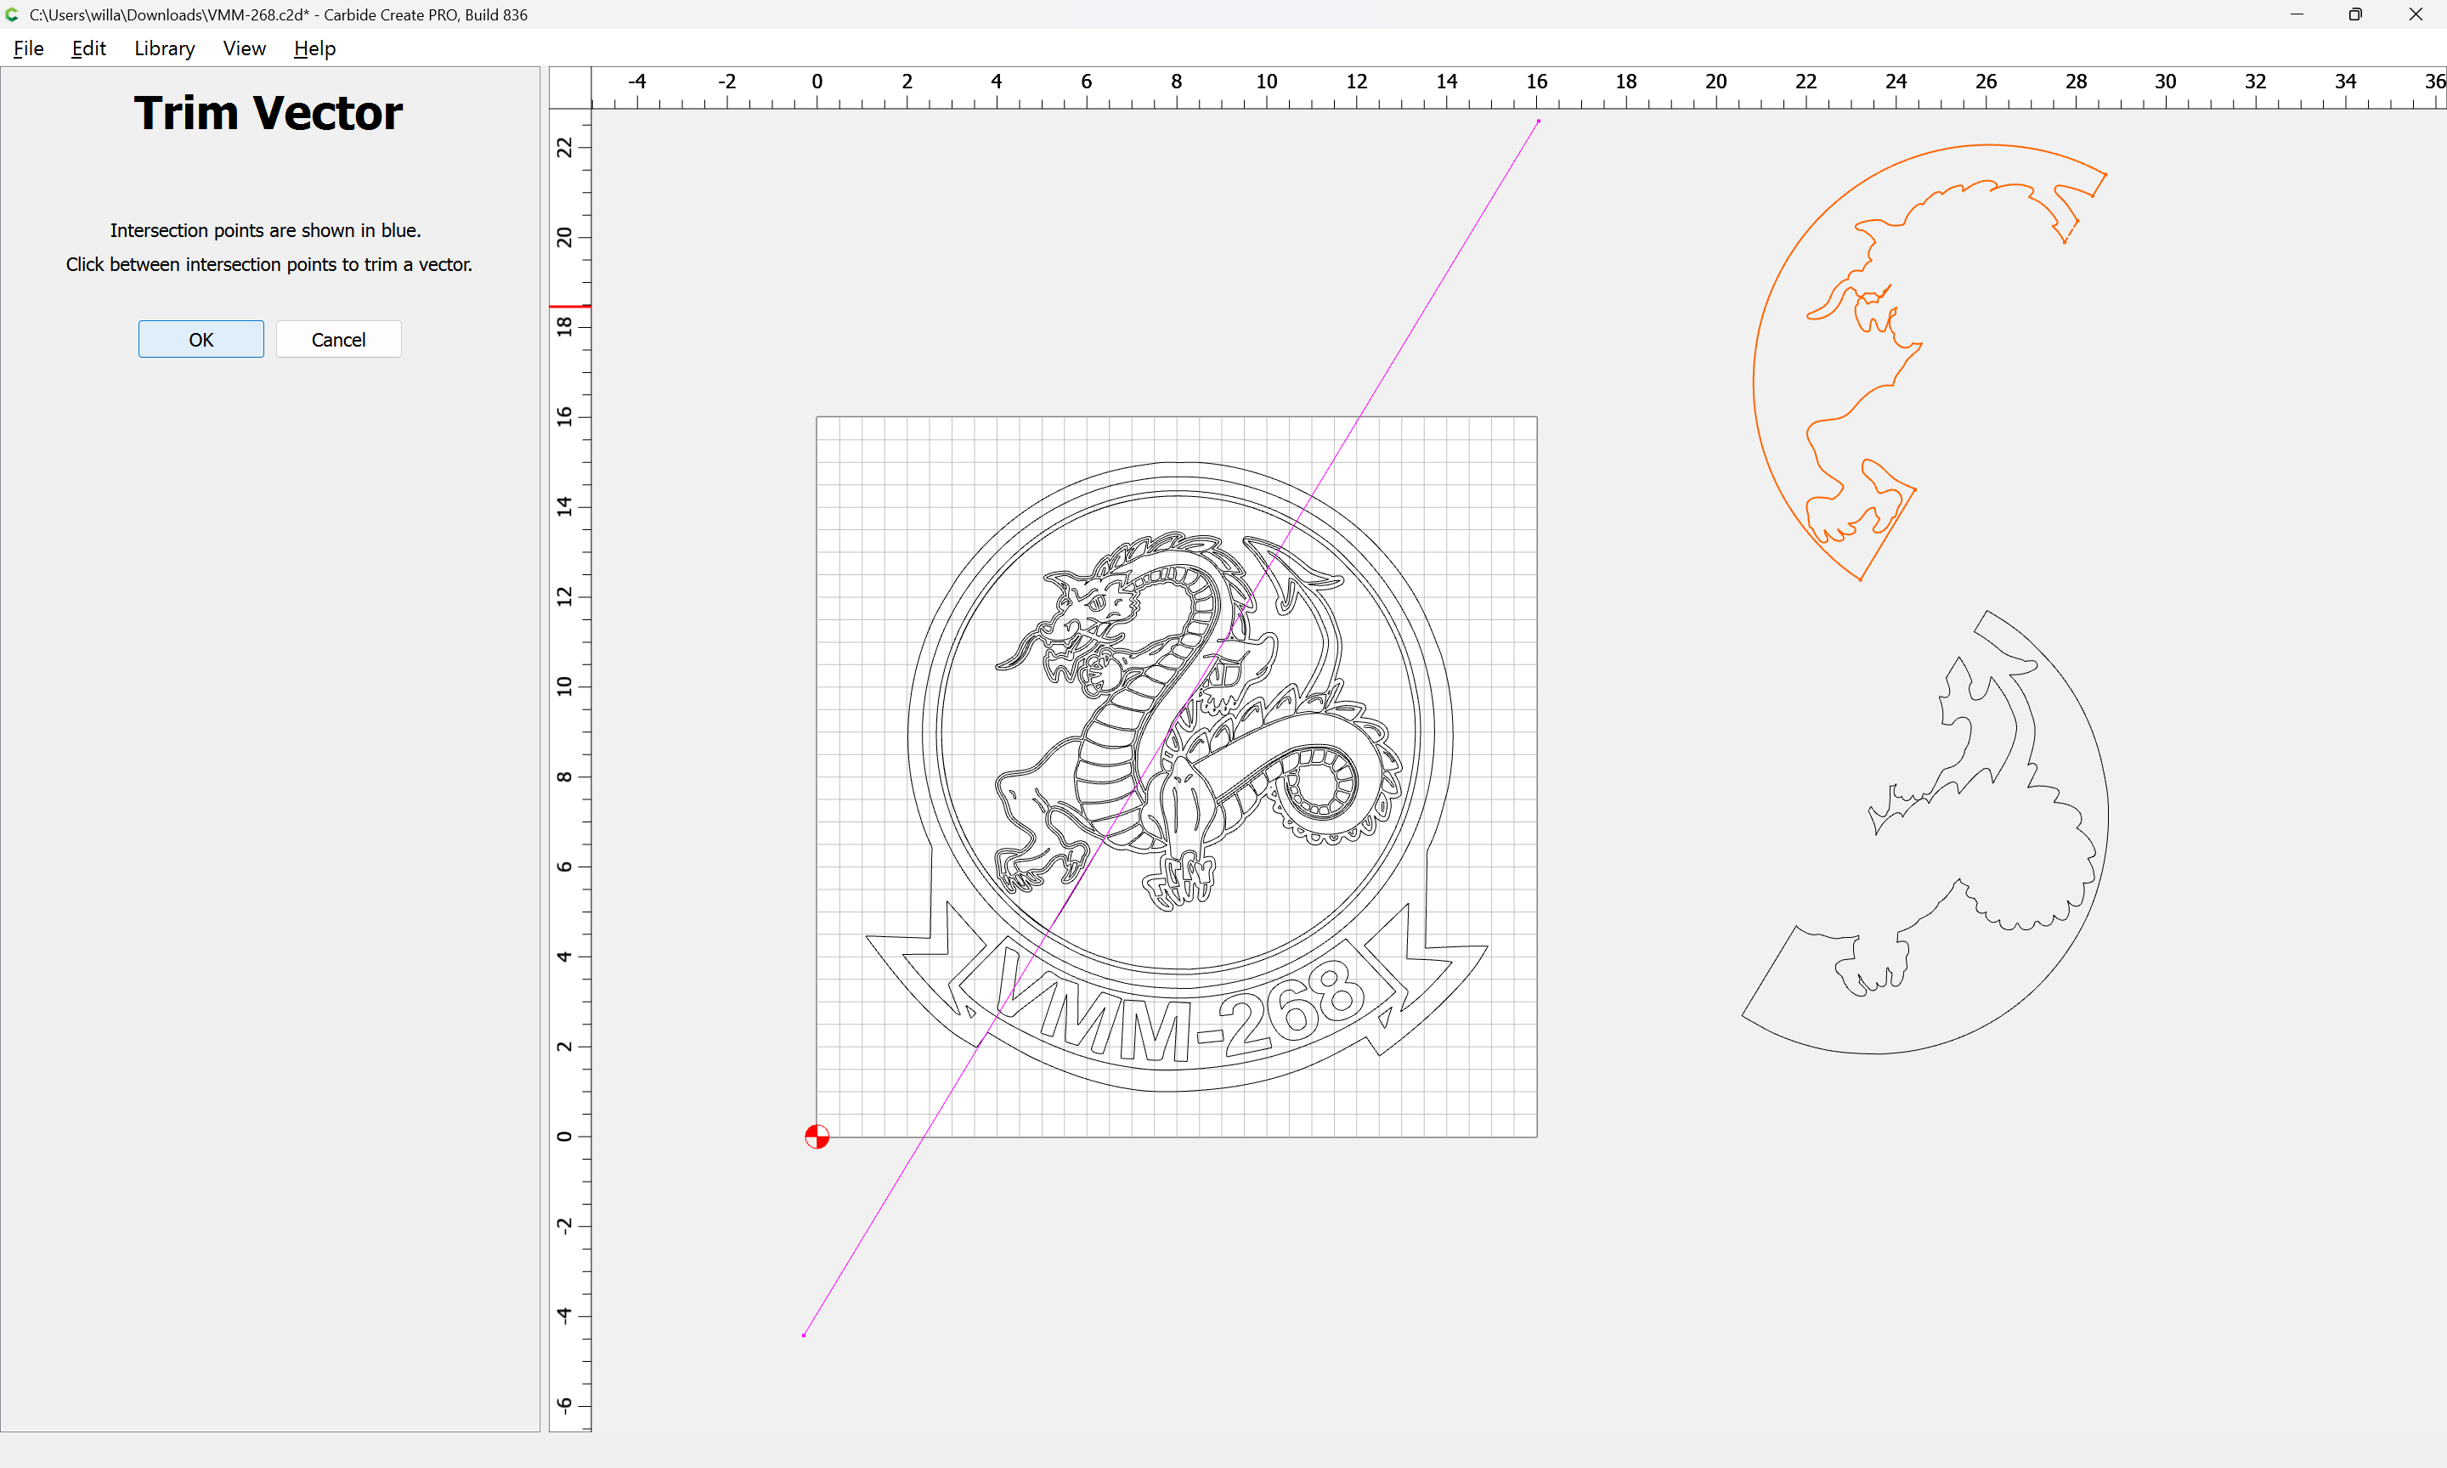The width and height of the screenshot is (2447, 1468).
Task: Open the Library menu
Action: pyautogui.click(x=164, y=48)
